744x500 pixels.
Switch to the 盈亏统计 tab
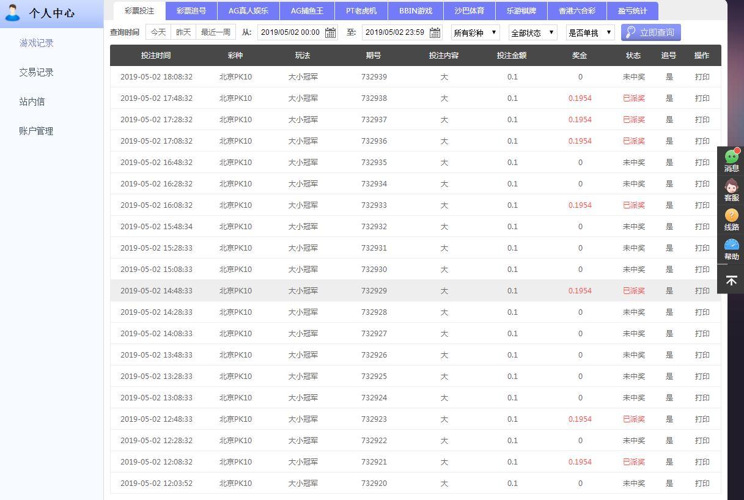(632, 11)
